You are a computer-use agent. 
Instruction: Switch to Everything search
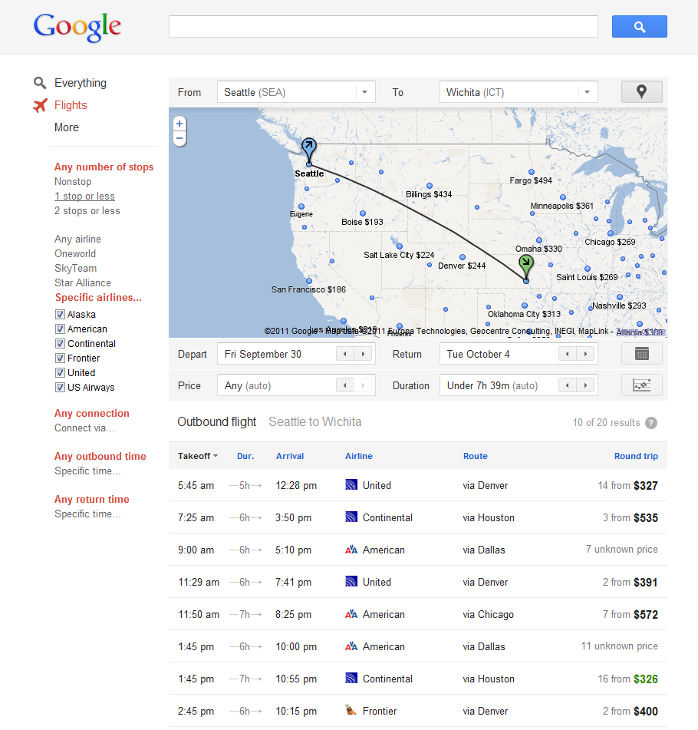80,83
